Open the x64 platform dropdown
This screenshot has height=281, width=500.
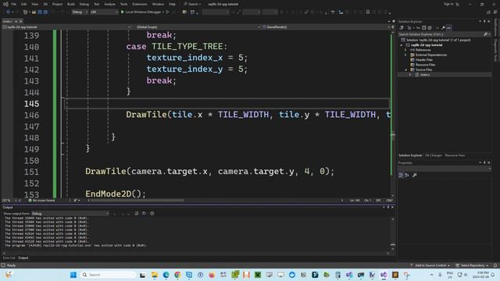[104, 12]
